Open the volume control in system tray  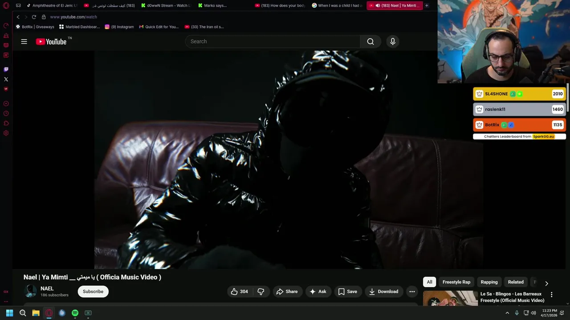(533, 313)
